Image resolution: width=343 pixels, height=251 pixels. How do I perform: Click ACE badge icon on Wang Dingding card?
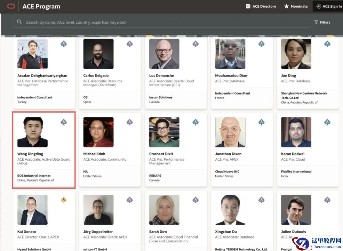[x=64, y=122]
